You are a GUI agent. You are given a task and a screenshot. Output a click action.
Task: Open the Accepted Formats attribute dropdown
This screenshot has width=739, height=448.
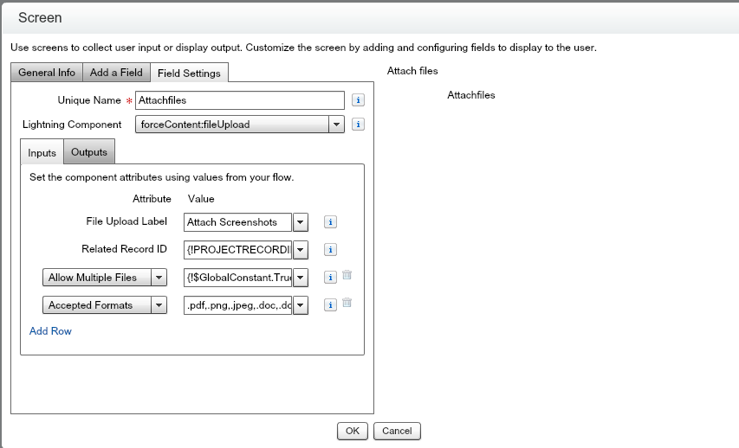[x=159, y=305]
